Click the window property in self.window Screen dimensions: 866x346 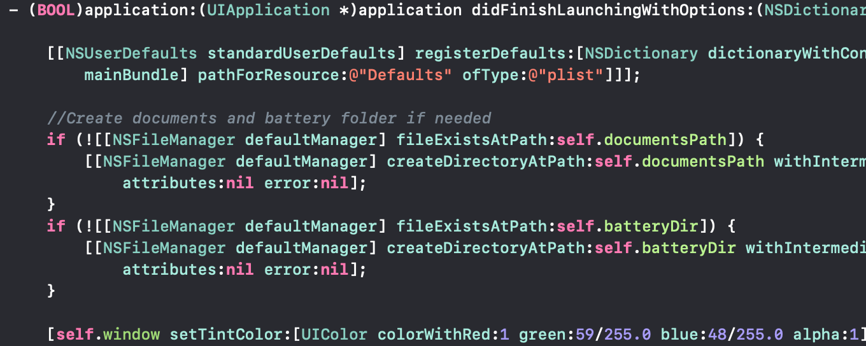pos(132,334)
